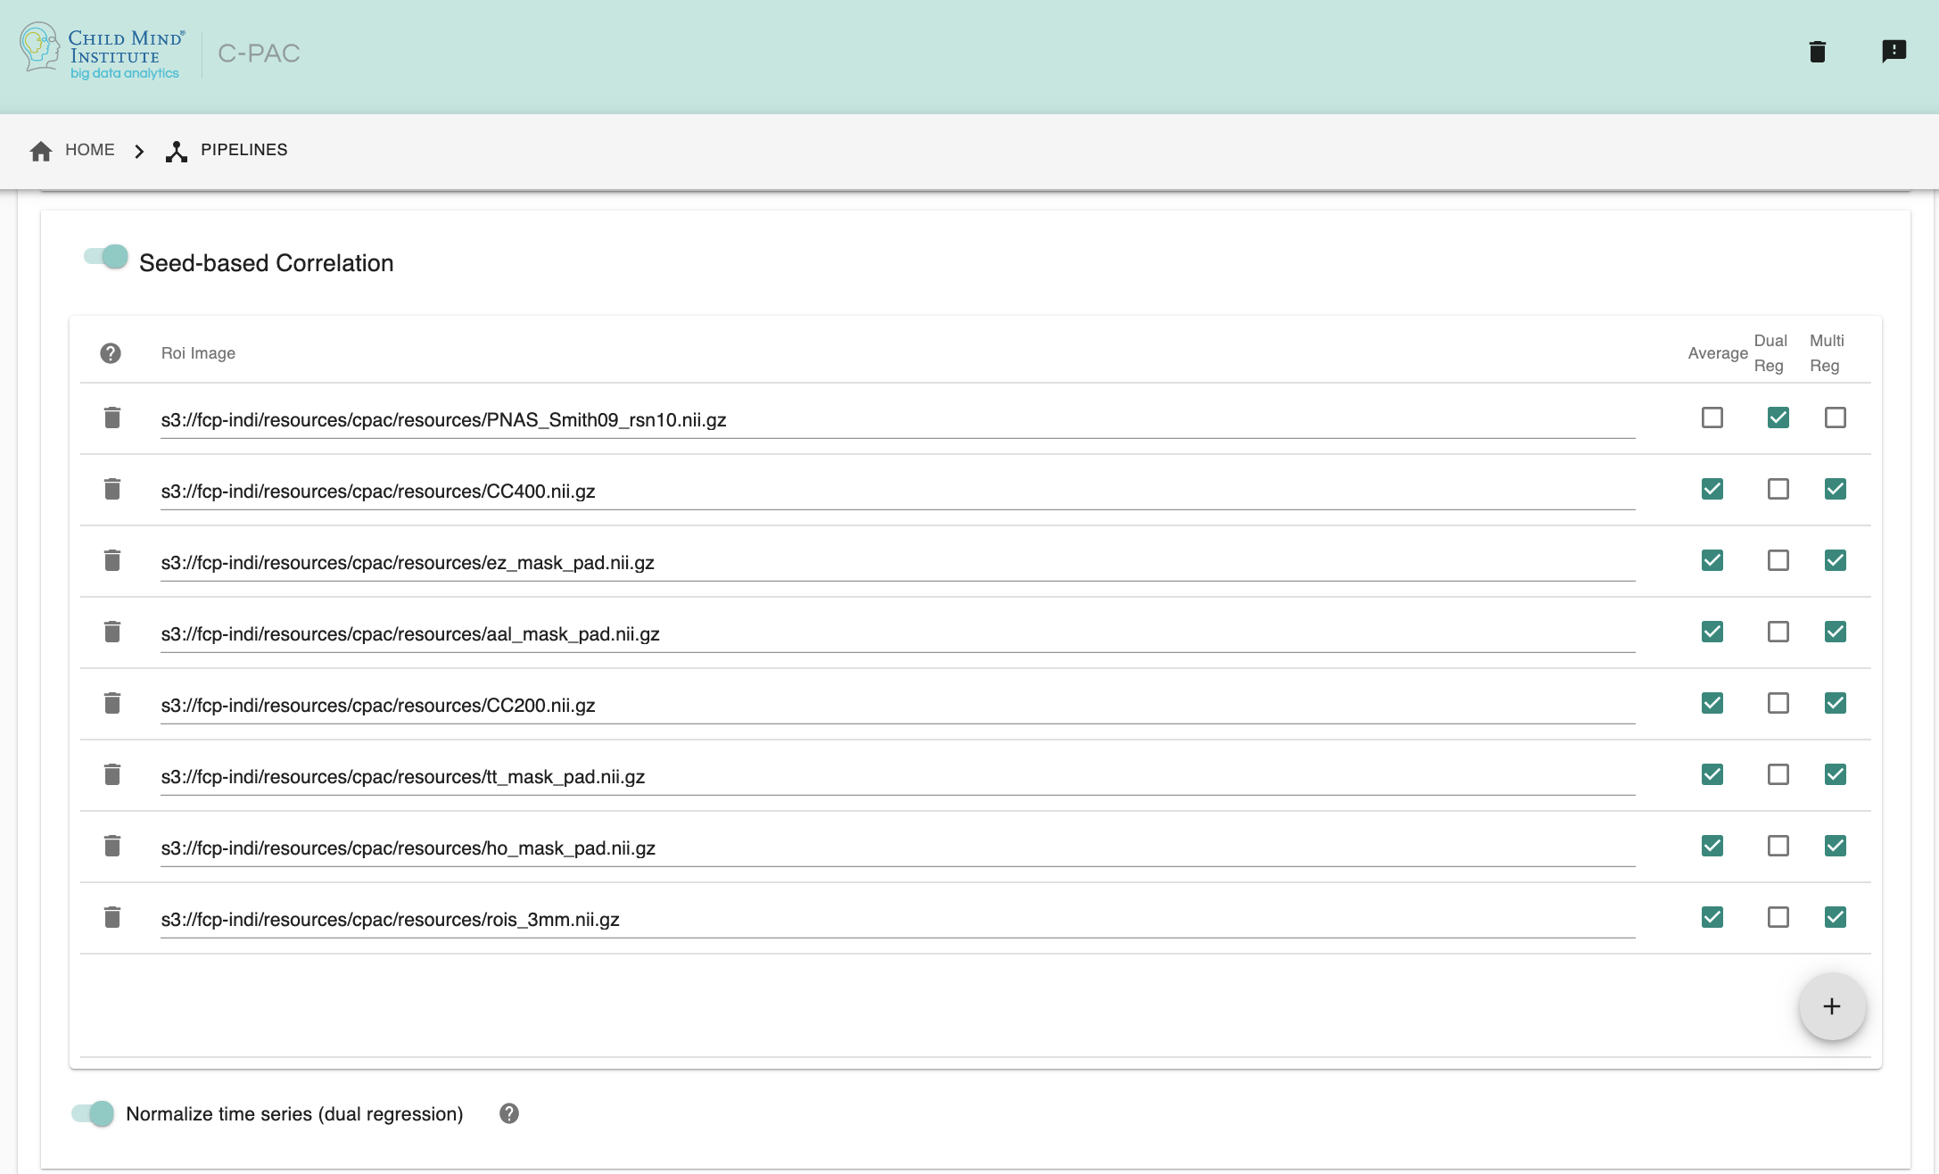This screenshot has width=1939, height=1174.
Task: Uncheck Average for ho_mask_pad row
Action: pyautogui.click(x=1712, y=846)
